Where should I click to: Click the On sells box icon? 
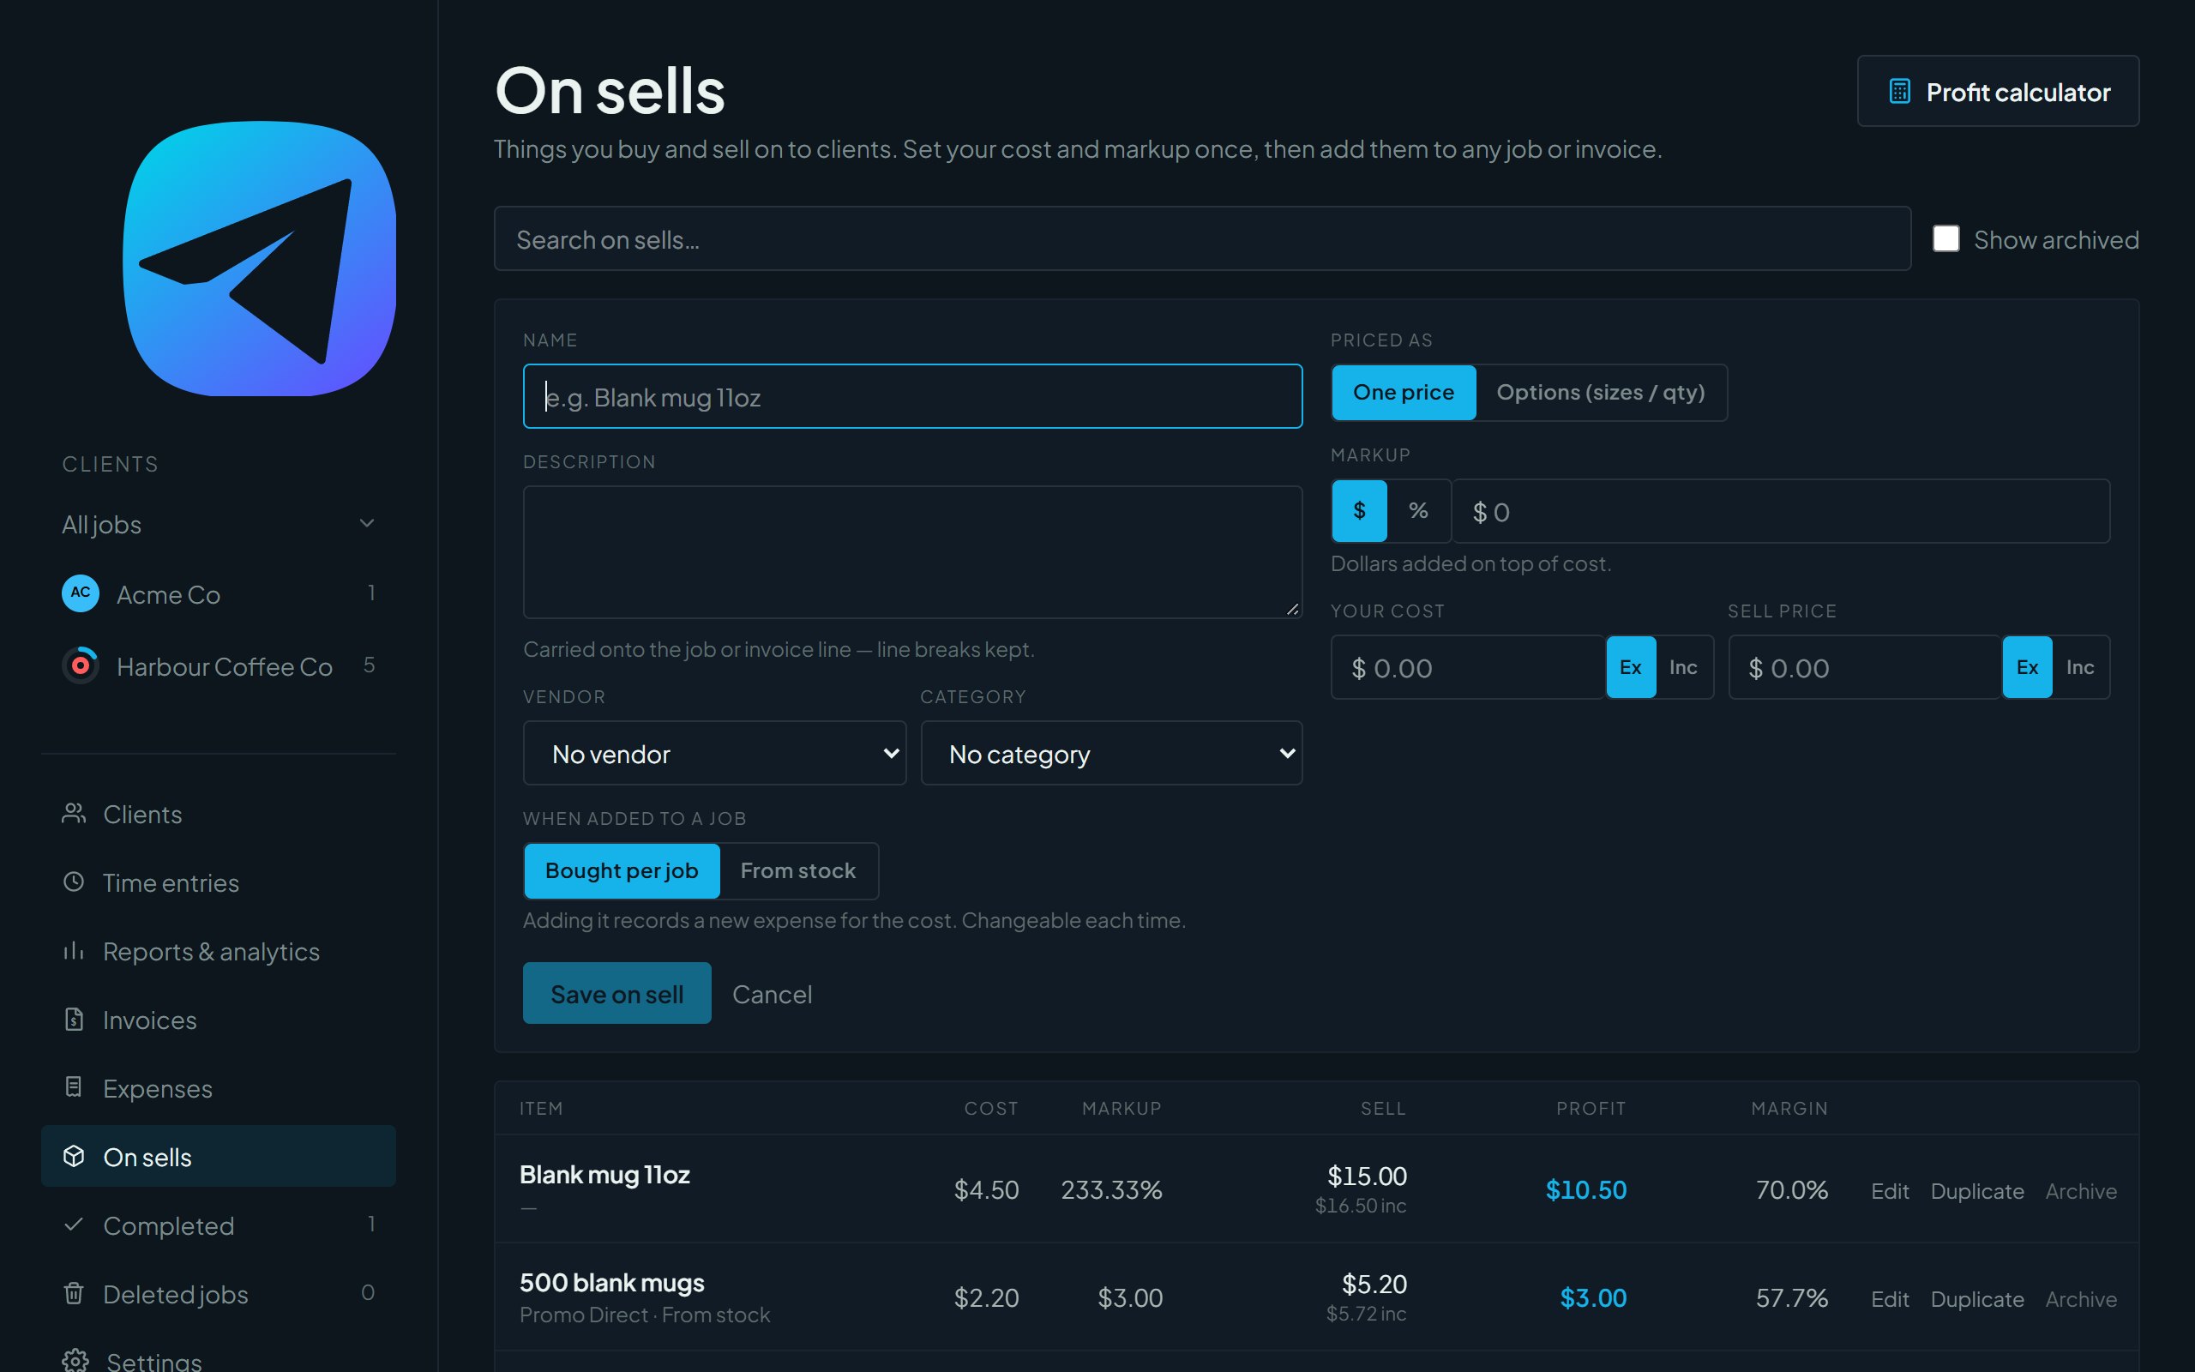pos(75,1156)
